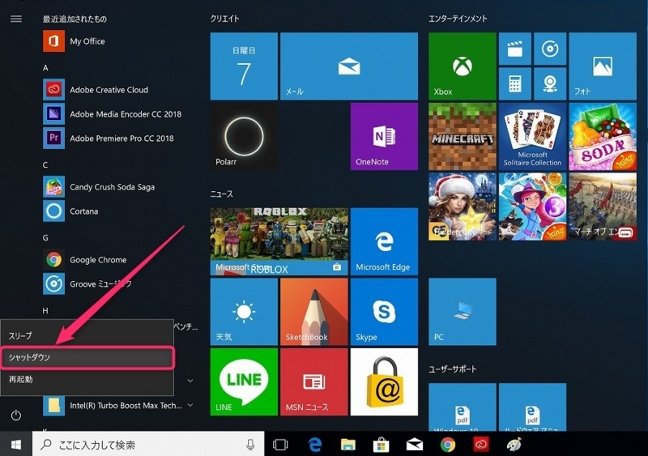Open the Minecraft tile
This screenshot has height=456, width=648.
(x=463, y=136)
